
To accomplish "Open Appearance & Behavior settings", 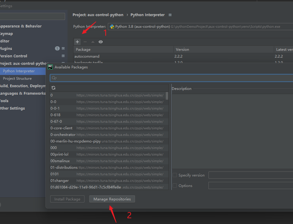I will 21,26.
